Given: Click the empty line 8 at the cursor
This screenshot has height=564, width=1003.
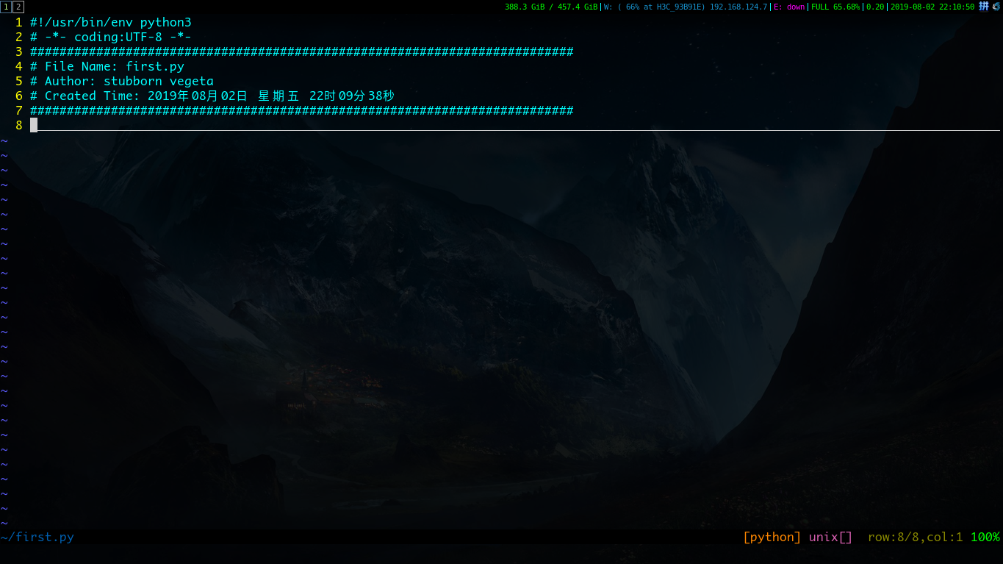Looking at the screenshot, I should tap(514, 125).
